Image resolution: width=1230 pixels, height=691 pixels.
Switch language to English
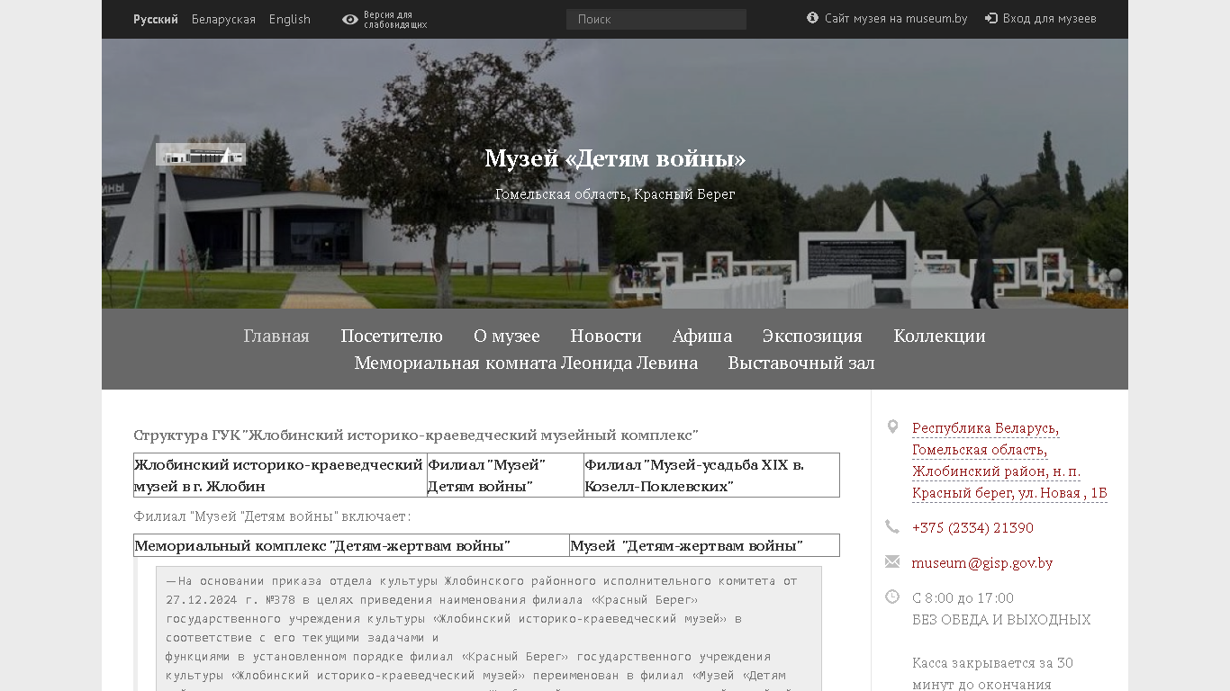pos(290,19)
